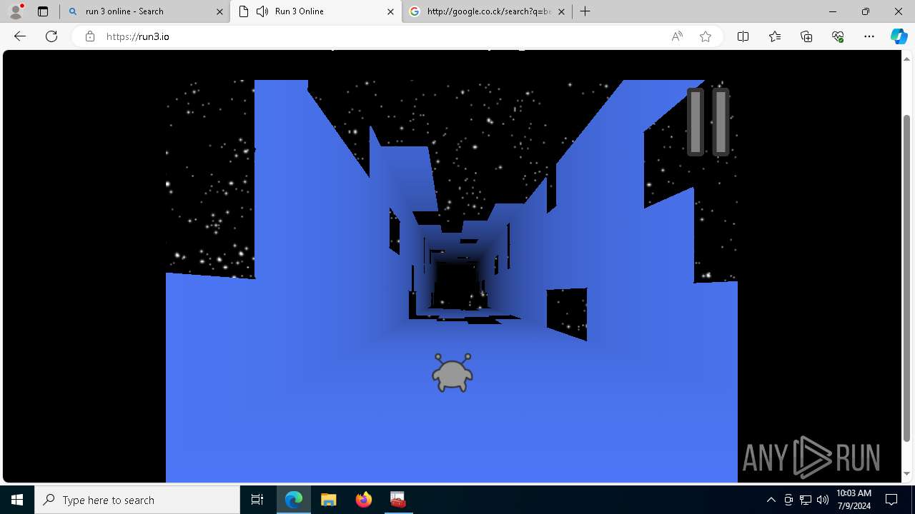Switch to the run 3 online Search tab
This screenshot has height=514, width=915.
tap(145, 11)
